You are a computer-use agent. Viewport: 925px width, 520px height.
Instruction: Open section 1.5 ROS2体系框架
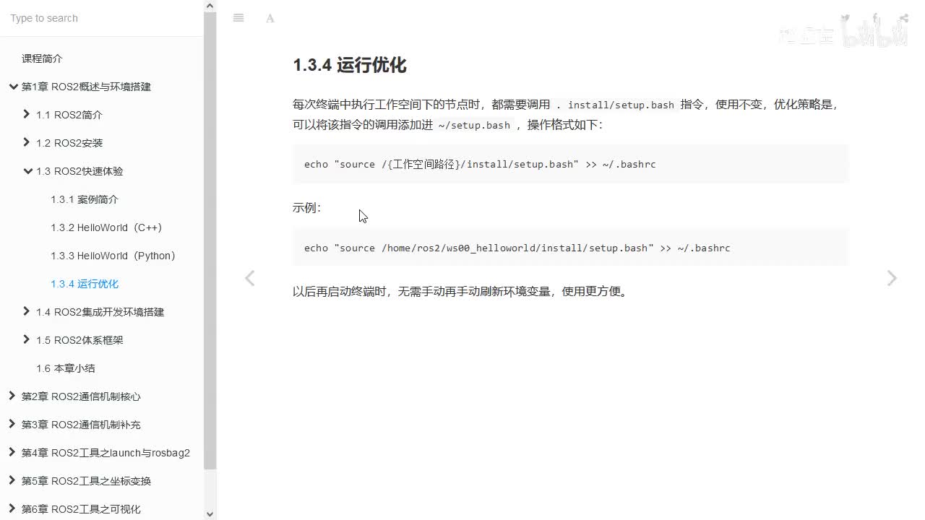point(79,340)
